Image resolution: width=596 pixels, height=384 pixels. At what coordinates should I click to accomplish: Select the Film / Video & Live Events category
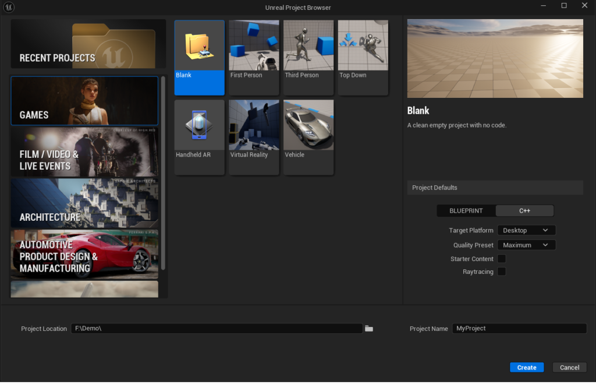tap(84, 153)
